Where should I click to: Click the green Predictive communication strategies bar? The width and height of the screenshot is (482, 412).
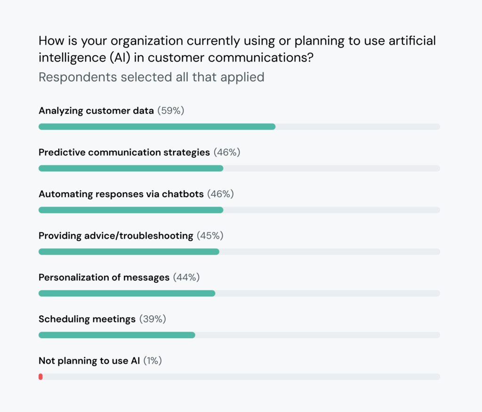(131, 168)
